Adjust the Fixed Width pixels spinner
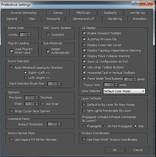Image resolution: width=156 pixels, height=157 pixels. 135,79
